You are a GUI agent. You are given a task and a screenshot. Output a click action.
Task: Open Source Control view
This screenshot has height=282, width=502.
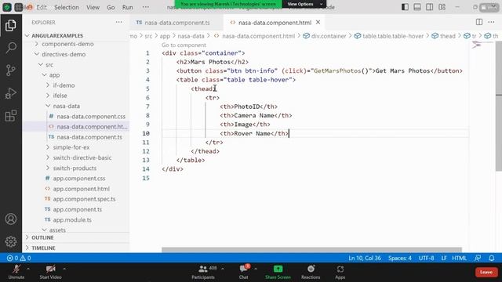pyautogui.click(x=10, y=70)
